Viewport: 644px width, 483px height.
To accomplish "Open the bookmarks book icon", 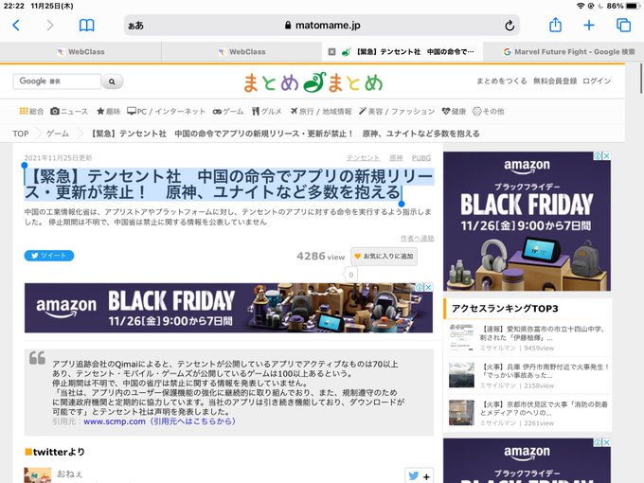I will (x=86, y=26).
